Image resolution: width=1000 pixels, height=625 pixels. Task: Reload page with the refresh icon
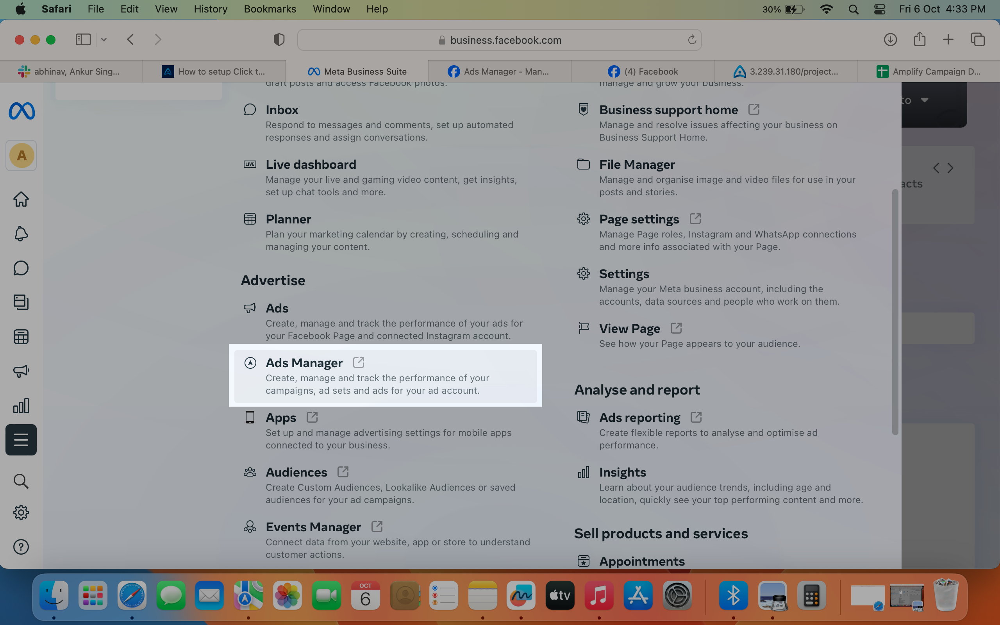point(692,40)
